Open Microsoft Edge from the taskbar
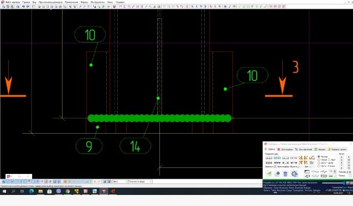The height and width of the screenshot is (206, 353). pyautogui.click(x=32, y=191)
